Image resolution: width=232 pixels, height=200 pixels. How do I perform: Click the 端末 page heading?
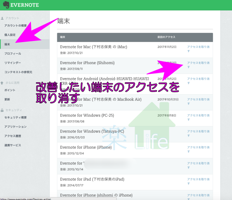(x=63, y=21)
